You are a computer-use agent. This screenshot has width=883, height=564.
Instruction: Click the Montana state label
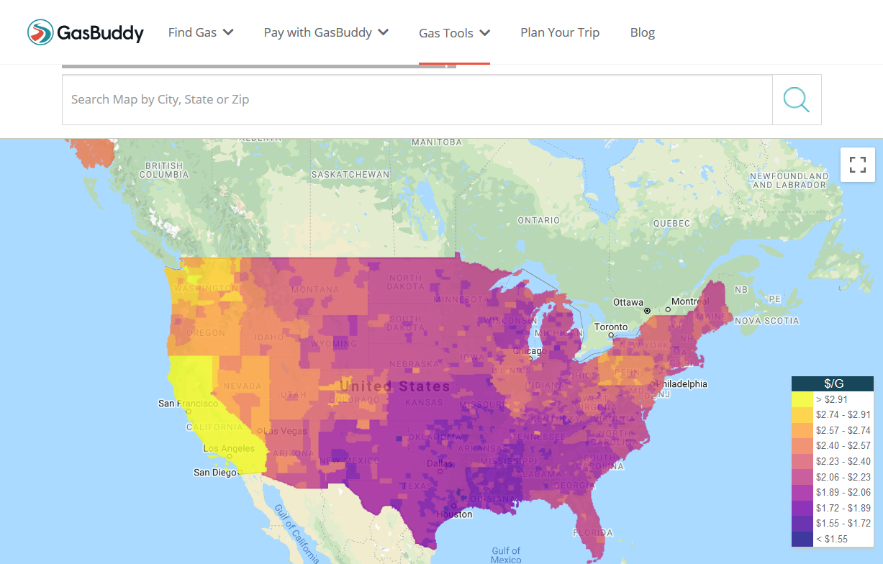[314, 290]
